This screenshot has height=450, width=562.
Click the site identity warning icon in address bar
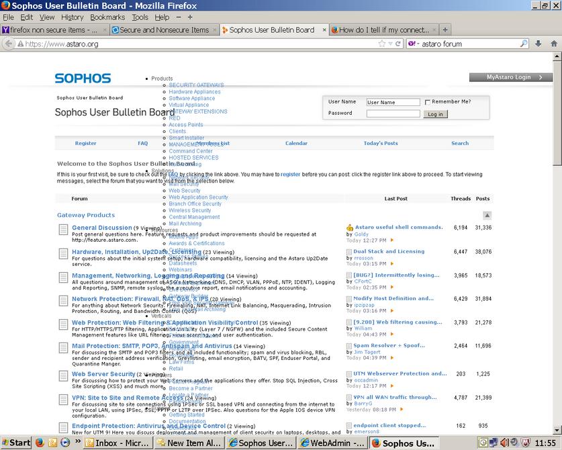(x=20, y=44)
